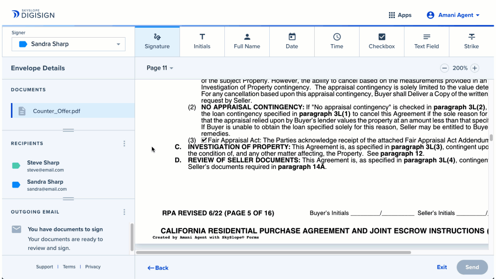Click the document horizontal scrollbar
This screenshot has height=279, width=496.
coord(273,252)
